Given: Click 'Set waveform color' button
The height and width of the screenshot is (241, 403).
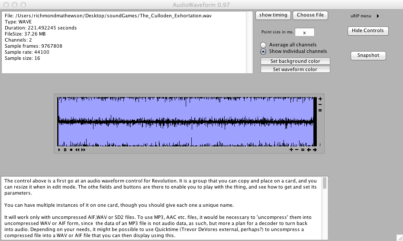Looking at the screenshot, I should [x=295, y=69].
